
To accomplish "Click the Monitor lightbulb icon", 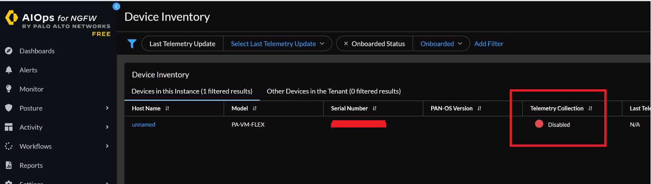I will point(9,89).
